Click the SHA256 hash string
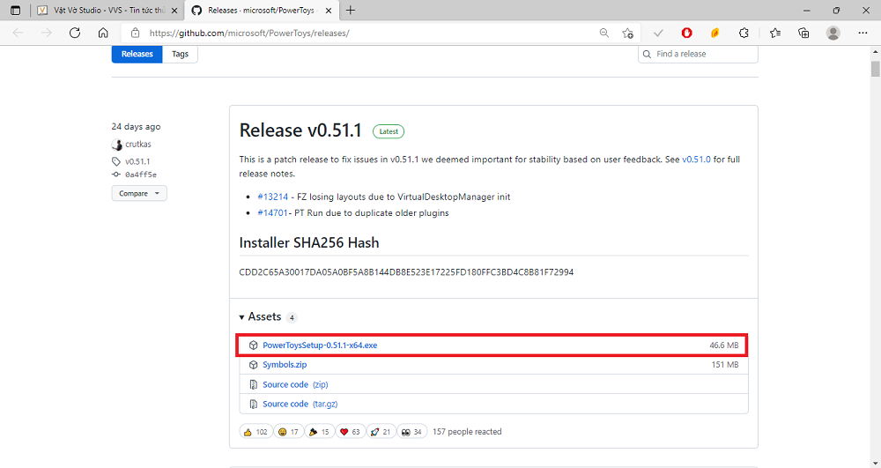The image size is (881, 468). coord(406,272)
